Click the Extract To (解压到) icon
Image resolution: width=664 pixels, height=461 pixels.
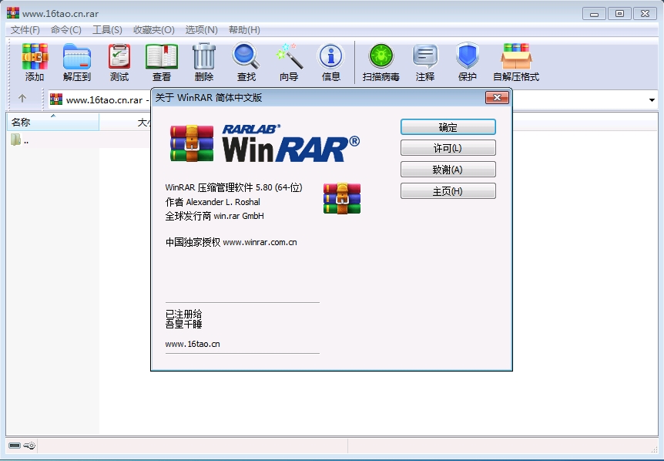[77, 57]
